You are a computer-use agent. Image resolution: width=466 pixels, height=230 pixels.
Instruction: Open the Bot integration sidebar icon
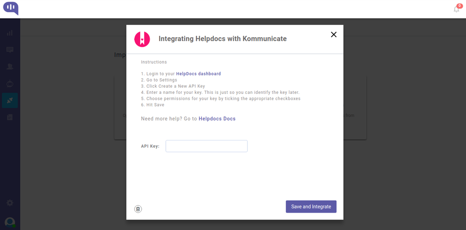point(10,84)
